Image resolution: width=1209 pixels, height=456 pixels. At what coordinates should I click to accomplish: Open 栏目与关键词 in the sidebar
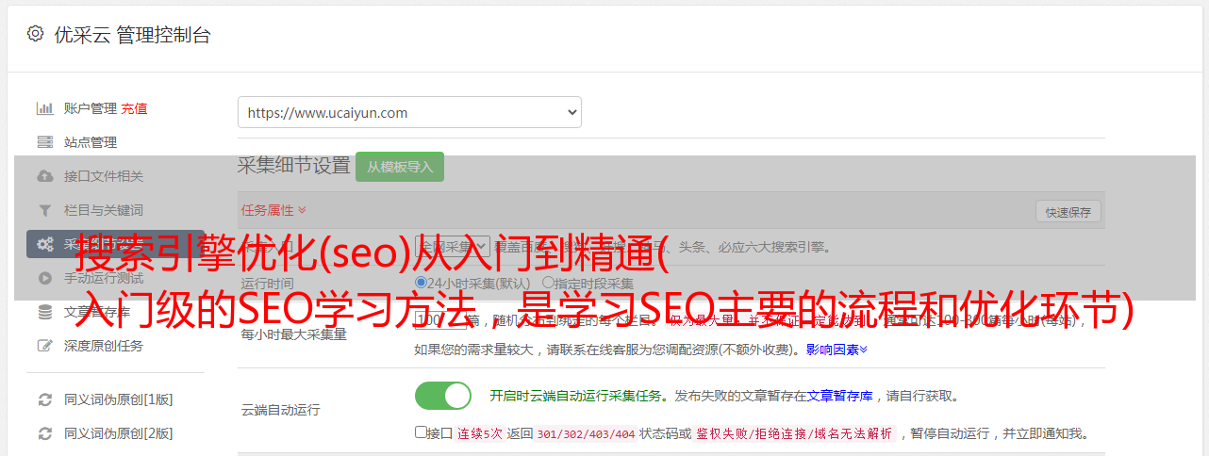[104, 210]
